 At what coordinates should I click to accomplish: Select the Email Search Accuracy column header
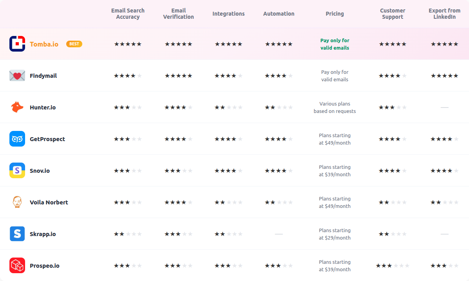128,14
